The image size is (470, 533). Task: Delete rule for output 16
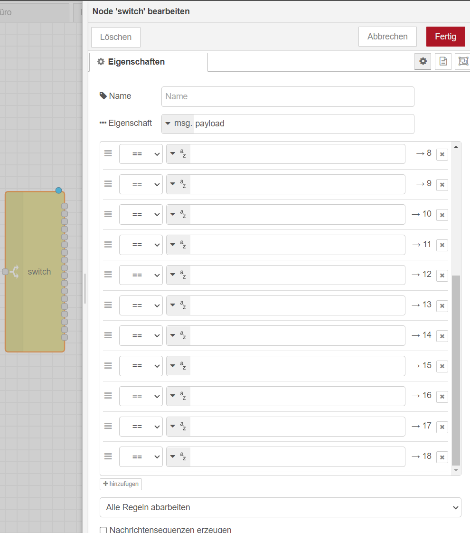click(442, 396)
